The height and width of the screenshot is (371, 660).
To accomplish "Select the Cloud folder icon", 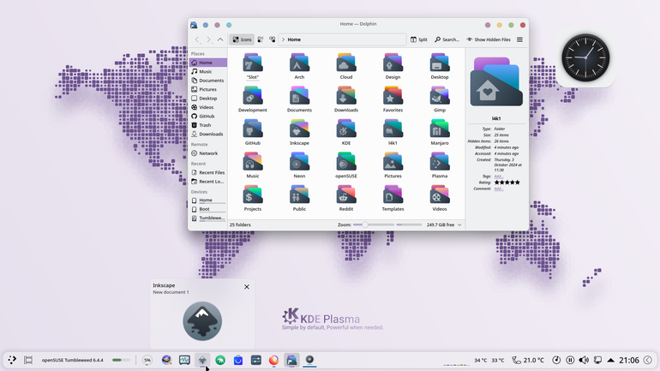I will (x=346, y=63).
